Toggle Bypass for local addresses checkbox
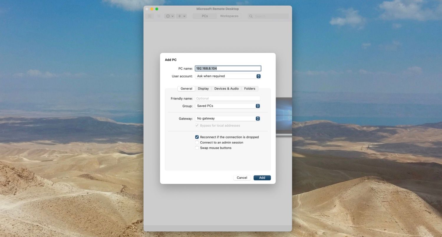The image size is (442, 237). coord(197,125)
